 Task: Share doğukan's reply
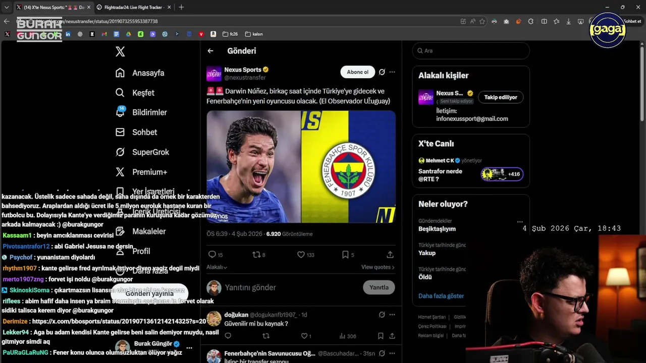(x=392, y=336)
